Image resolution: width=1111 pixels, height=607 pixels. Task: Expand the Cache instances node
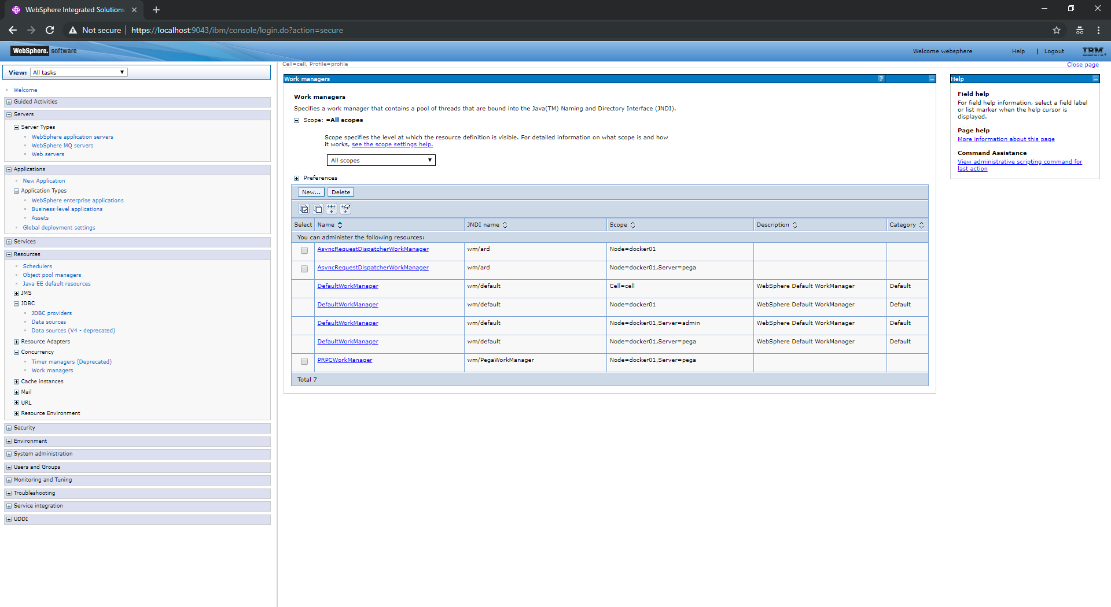point(16,382)
